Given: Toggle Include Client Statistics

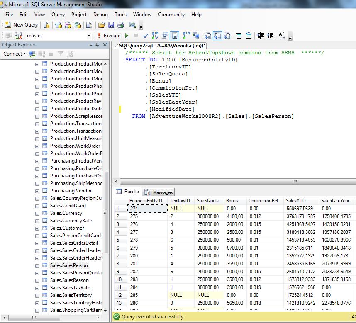Looking at the screenshot, I should [196, 36].
